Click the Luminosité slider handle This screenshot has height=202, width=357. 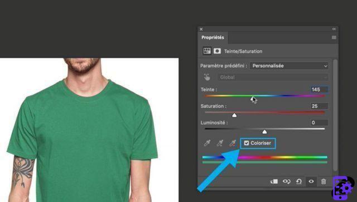(264, 132)
